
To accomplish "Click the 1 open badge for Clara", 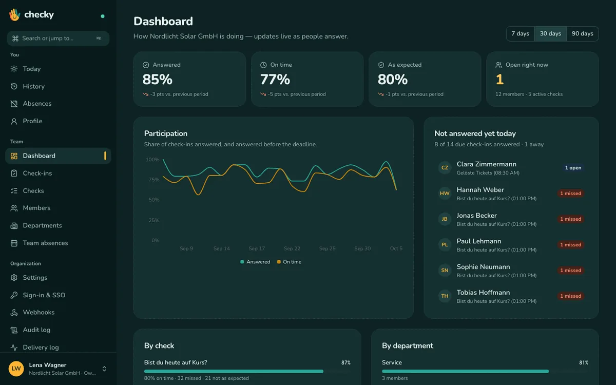I will tap(573, 168).
